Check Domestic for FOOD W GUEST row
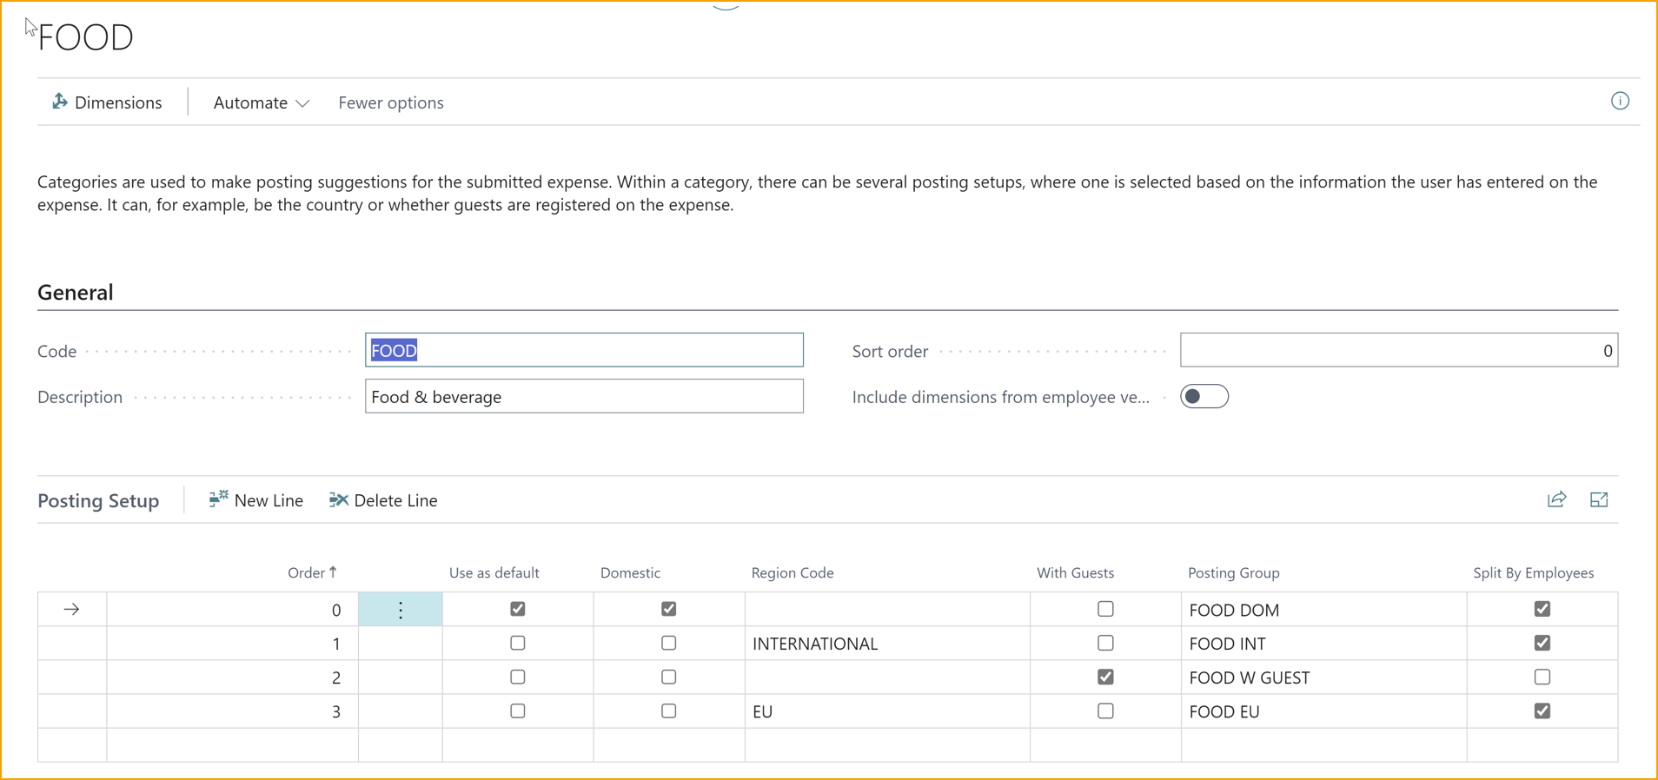The height and width of the screenshot is (780, 1658). (x=668, y=677)
